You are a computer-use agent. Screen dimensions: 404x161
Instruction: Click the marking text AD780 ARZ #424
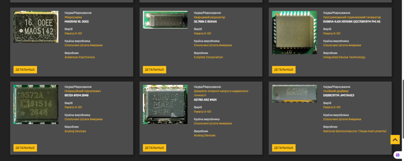click(x=205, y=100)
